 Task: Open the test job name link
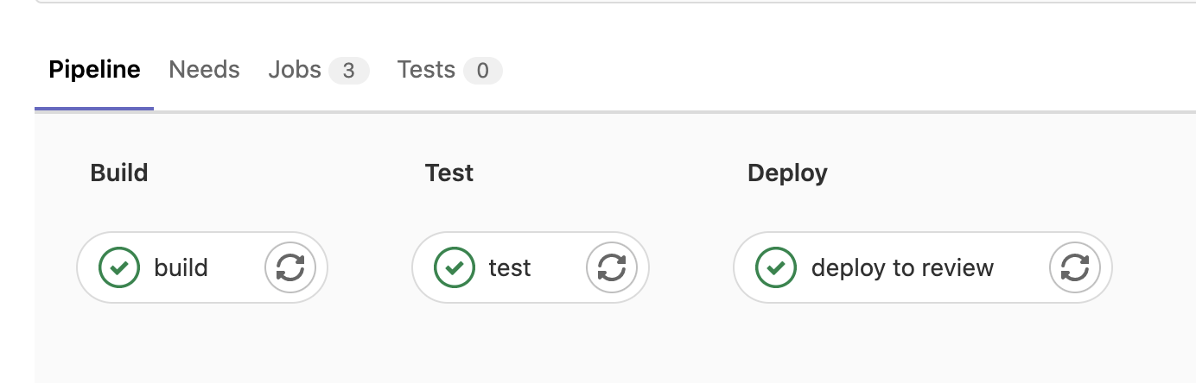pyautogui.click(x=510, y=267)
